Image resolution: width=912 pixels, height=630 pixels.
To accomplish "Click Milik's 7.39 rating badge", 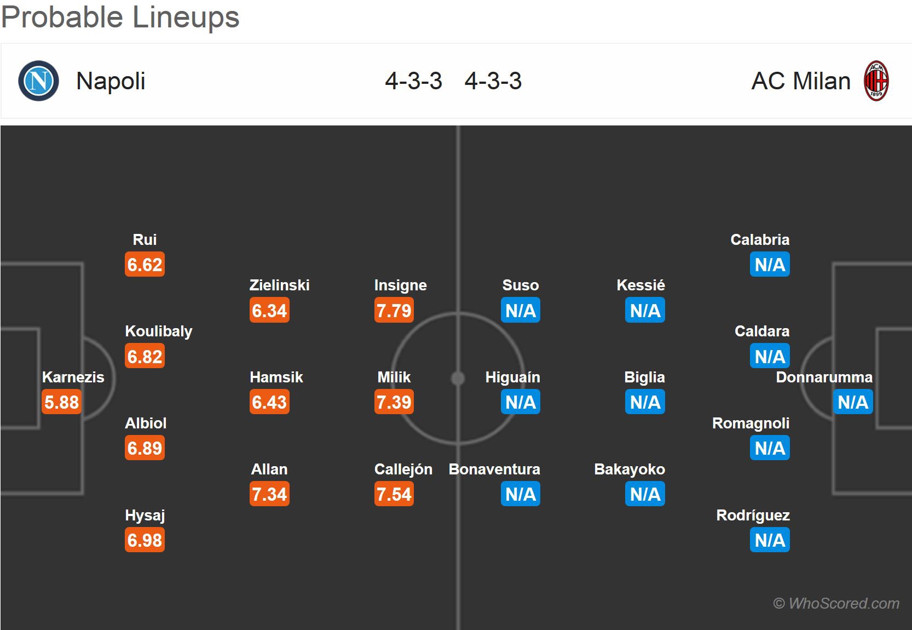I will (x=394, y=402).
